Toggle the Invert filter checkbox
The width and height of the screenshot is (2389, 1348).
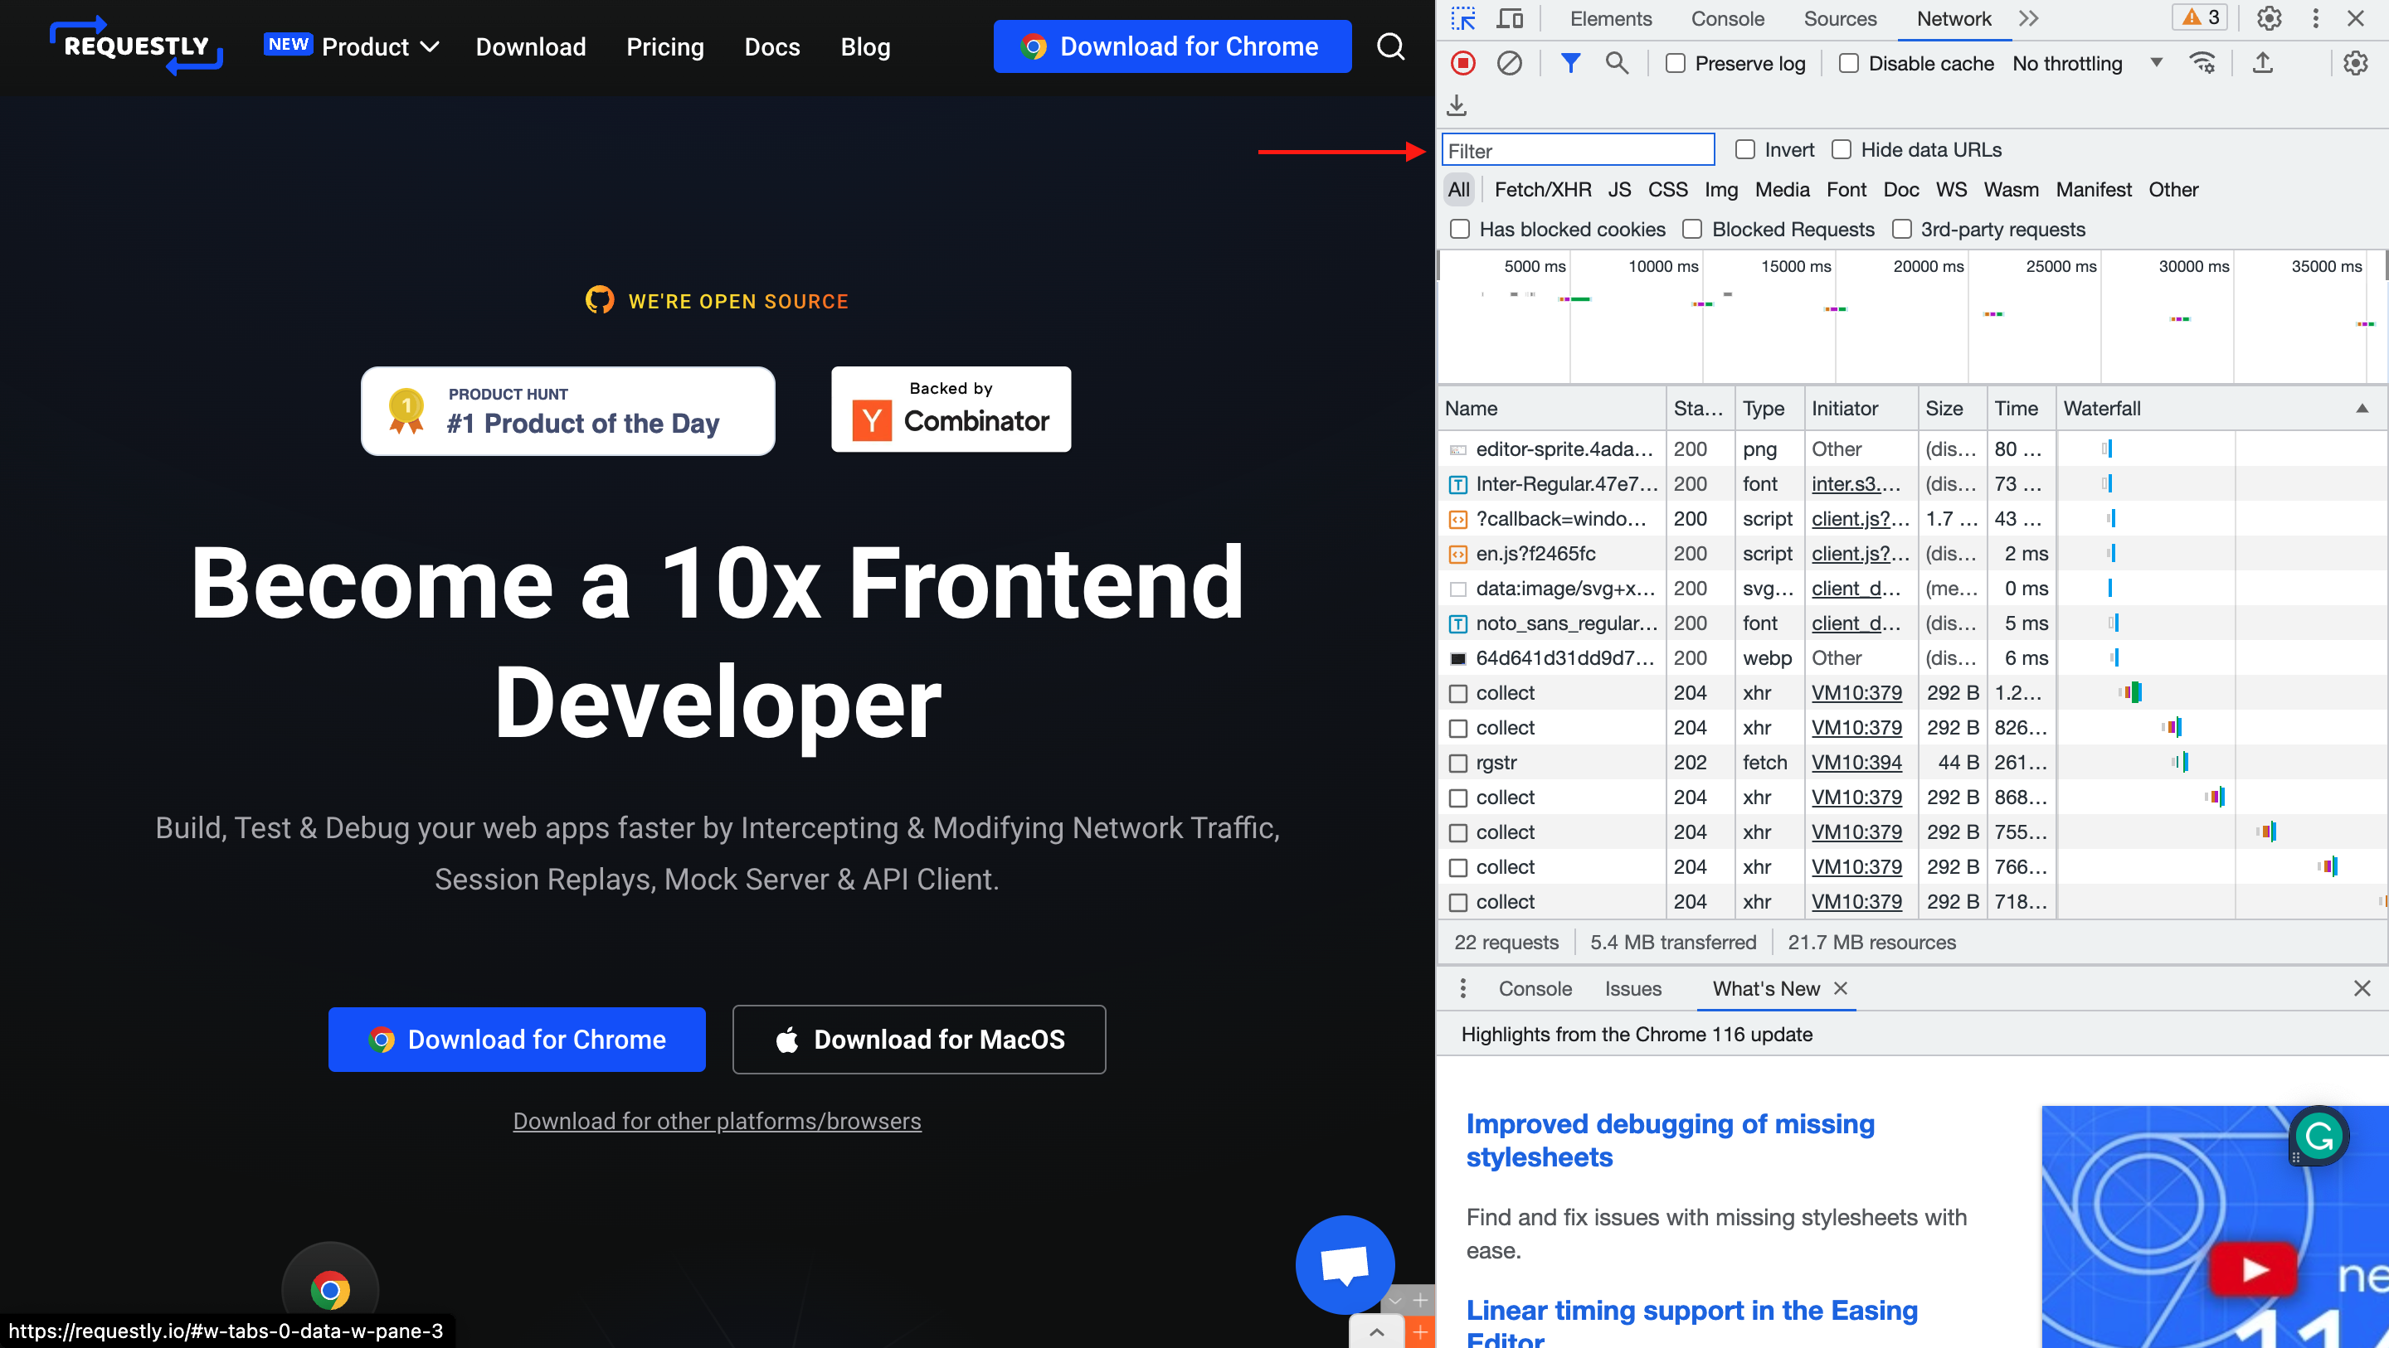tap(1745, 149)
